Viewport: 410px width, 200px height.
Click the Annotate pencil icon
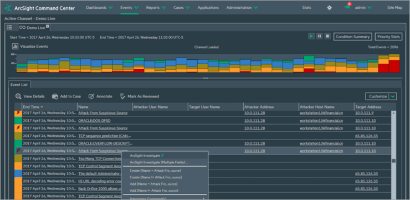[91, 96]
